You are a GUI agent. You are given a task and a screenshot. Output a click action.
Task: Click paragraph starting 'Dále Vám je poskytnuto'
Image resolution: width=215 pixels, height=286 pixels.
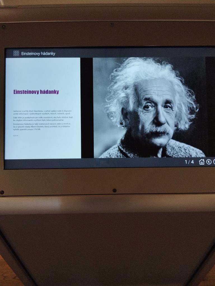point(42,119)
